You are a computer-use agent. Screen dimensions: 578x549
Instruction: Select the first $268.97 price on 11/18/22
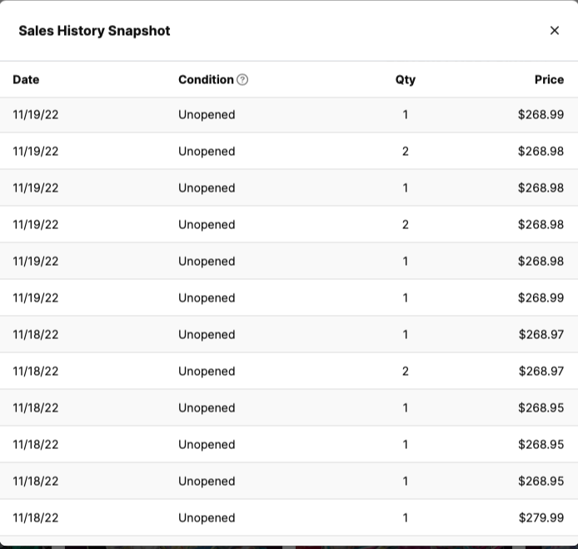click(541, 334)
